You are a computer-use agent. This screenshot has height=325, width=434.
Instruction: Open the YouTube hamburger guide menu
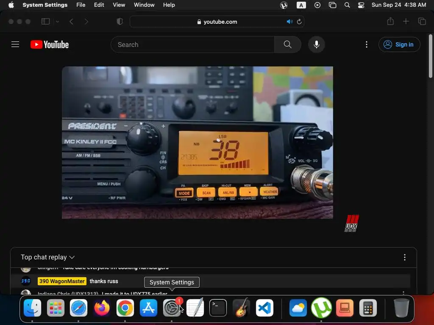[x=15, y=44]
